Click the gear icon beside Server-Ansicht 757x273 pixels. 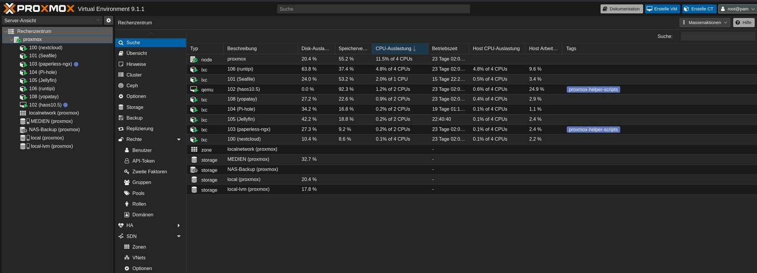pos(108,20)
